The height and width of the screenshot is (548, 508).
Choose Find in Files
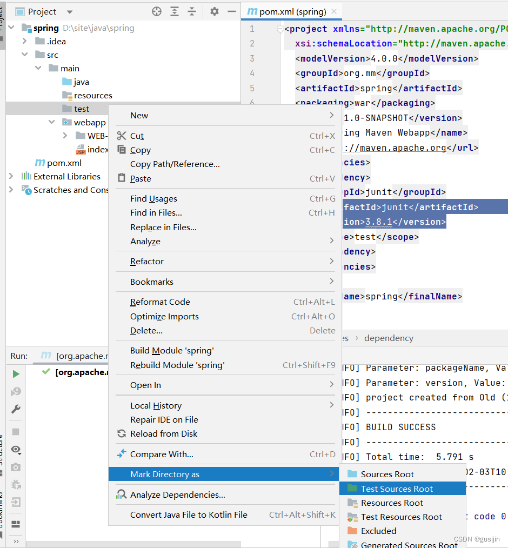pyautogui.click(x=225, y=213)
